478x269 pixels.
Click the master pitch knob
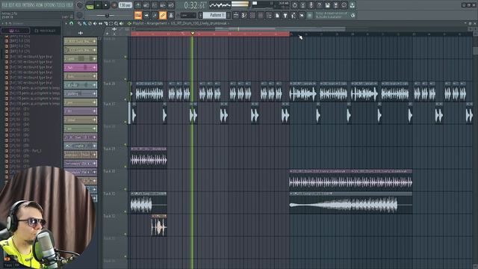[80, 15]
